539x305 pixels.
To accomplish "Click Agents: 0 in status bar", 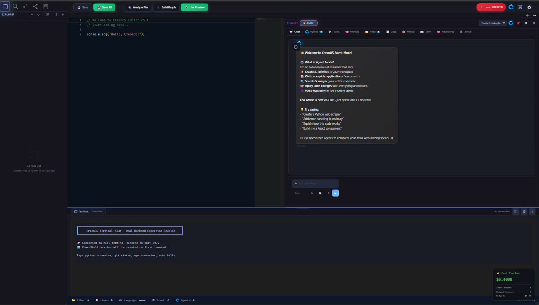I will coord(185,300).
